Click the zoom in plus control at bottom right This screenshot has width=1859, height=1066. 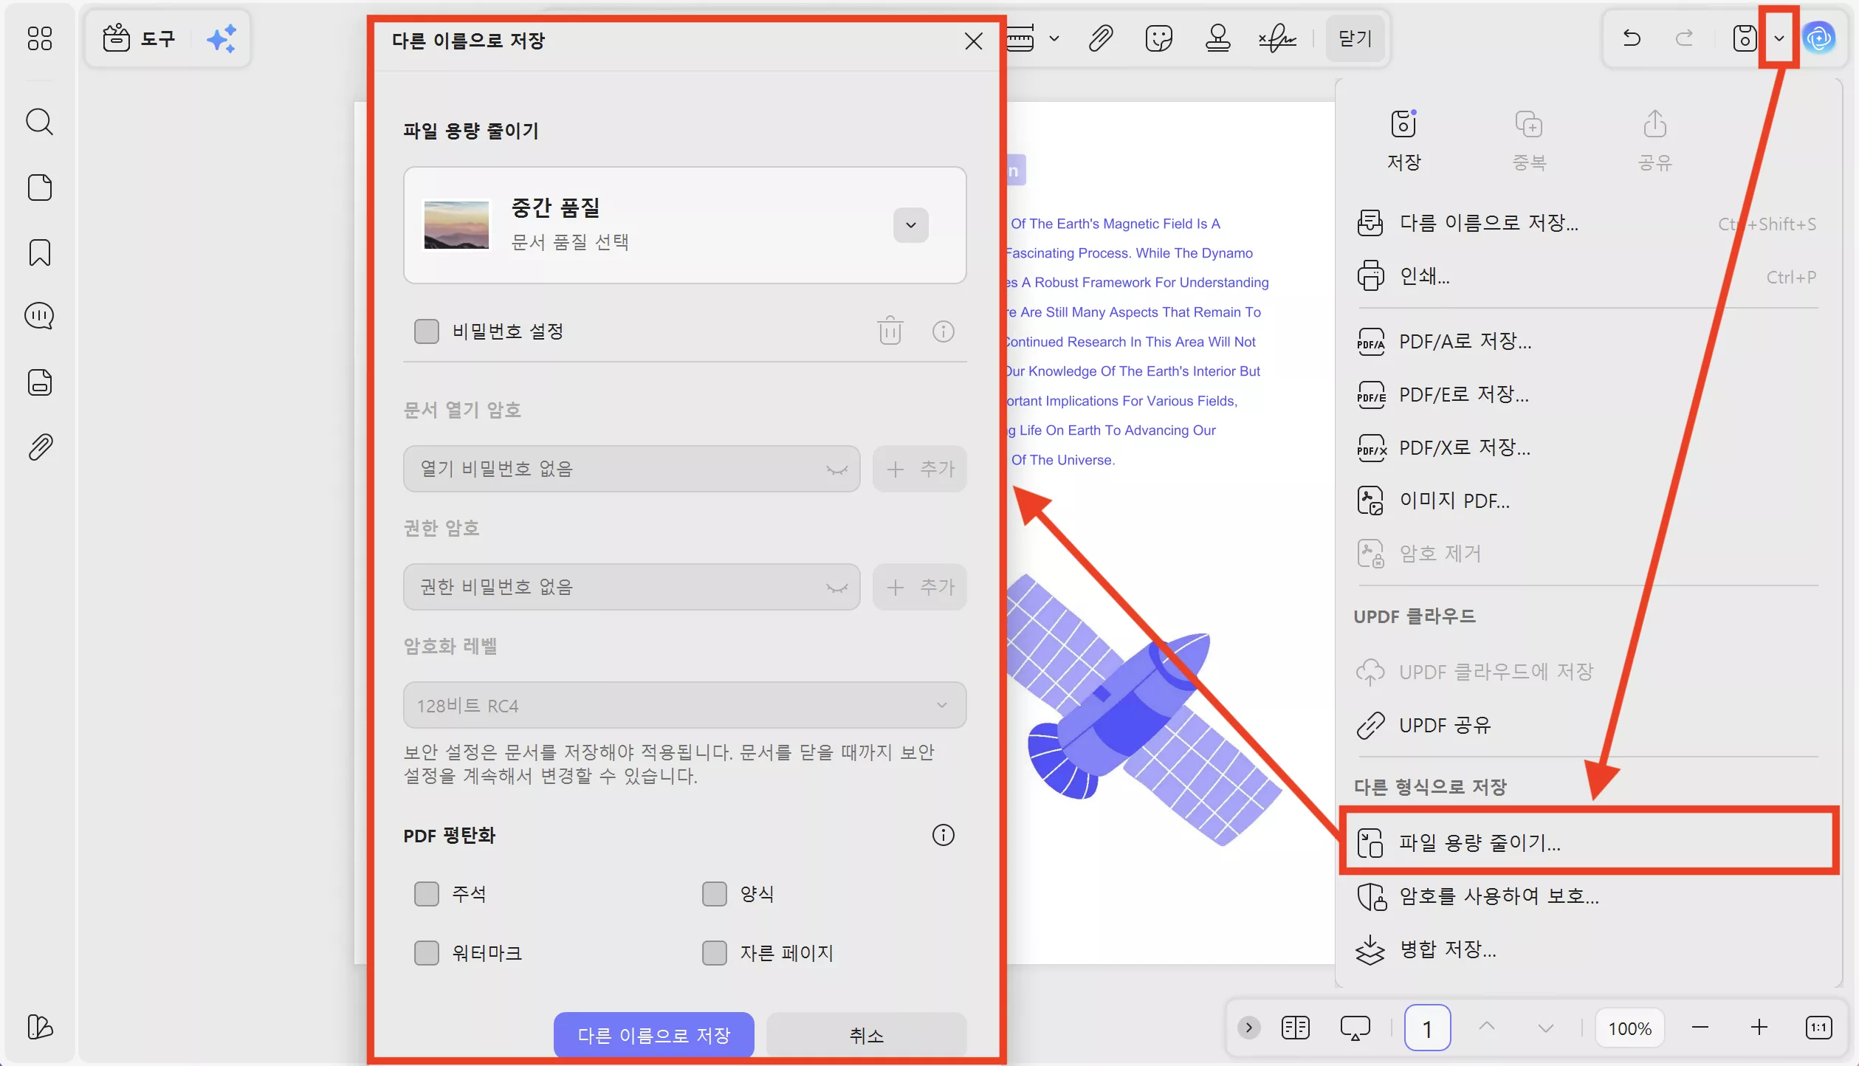[x=1760, y=1027]
